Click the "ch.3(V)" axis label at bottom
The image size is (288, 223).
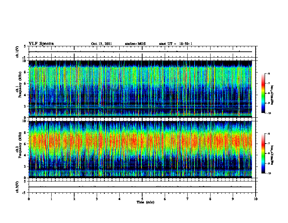(17, 187)
